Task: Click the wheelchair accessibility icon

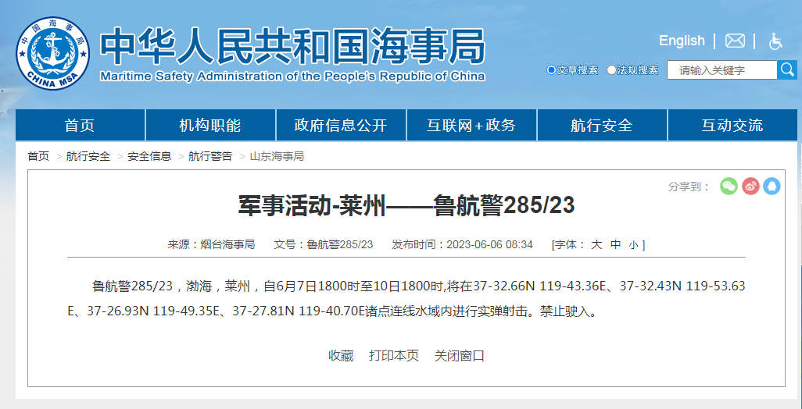Action: coord(775,41)
